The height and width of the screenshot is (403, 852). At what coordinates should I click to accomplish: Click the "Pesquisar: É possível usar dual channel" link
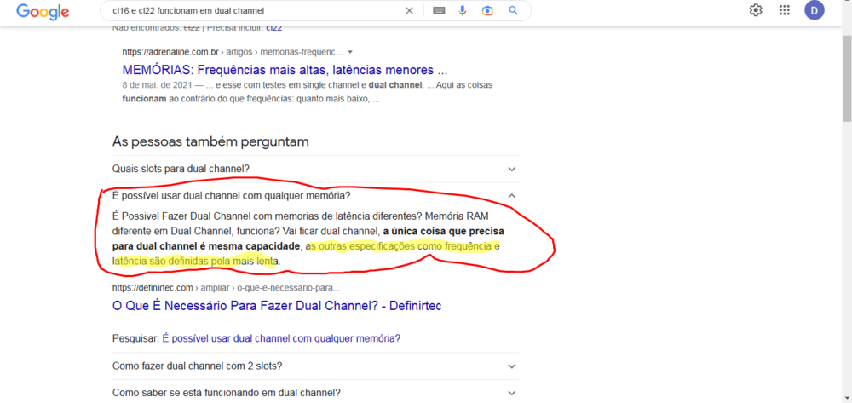pyautogui.click(x=280, y=338)
